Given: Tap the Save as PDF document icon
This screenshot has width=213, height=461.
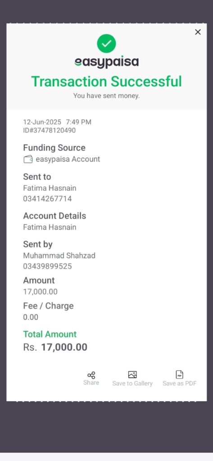Looking at the screenshot, I should [x=180, y=375].
